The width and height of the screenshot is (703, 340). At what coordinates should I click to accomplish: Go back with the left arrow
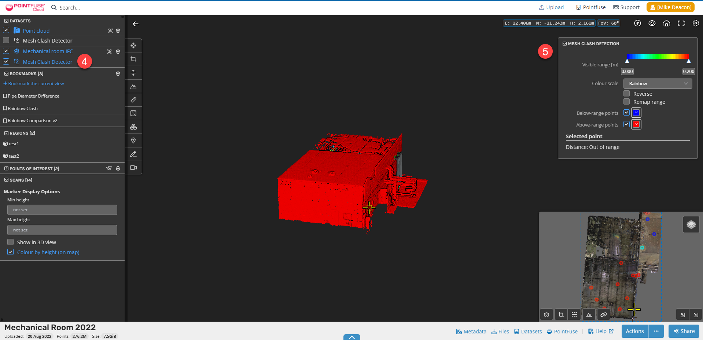pos(136,24)
